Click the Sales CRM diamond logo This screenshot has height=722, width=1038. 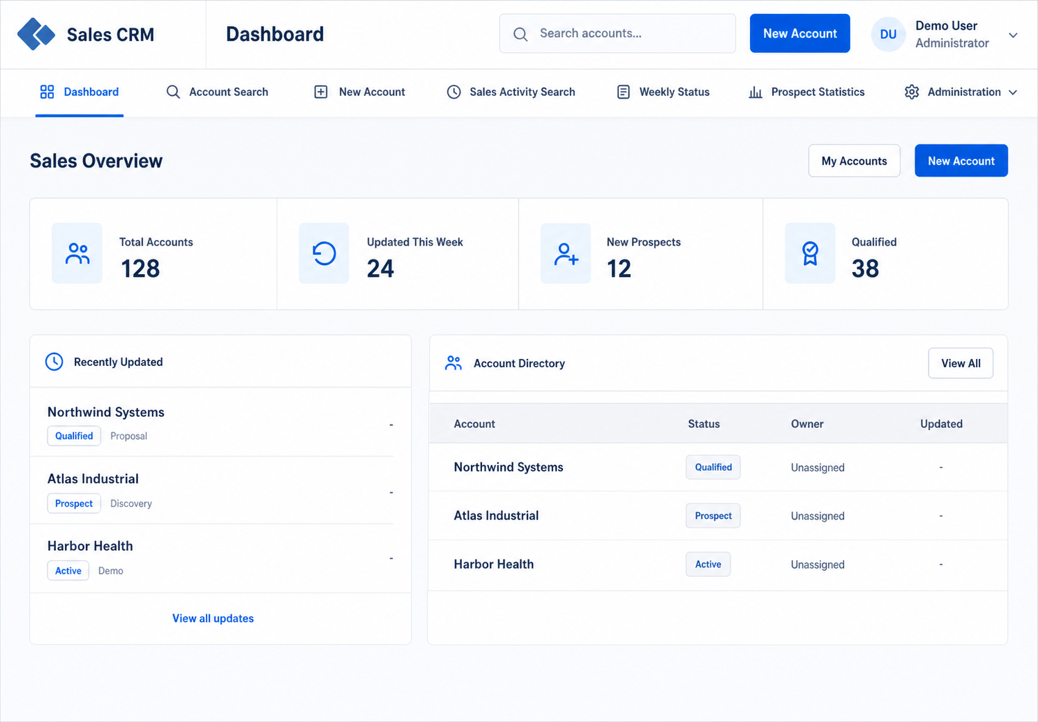click(x=36, y=34)
